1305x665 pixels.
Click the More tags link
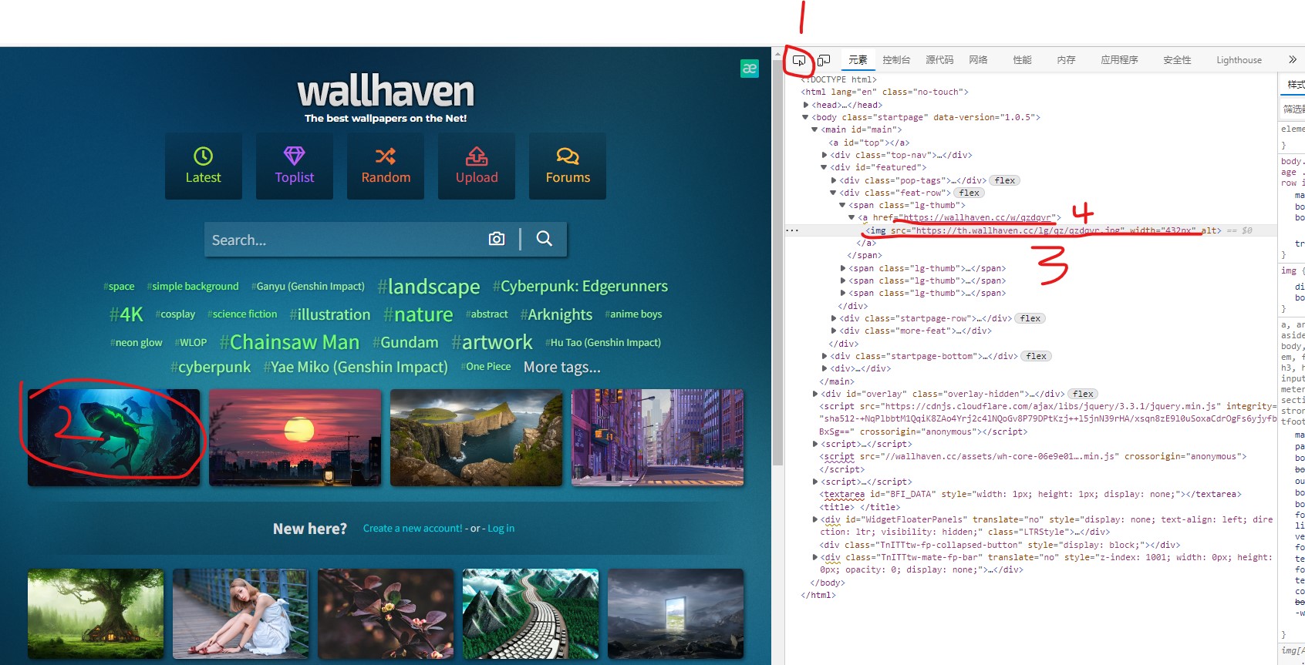[561, 368]
